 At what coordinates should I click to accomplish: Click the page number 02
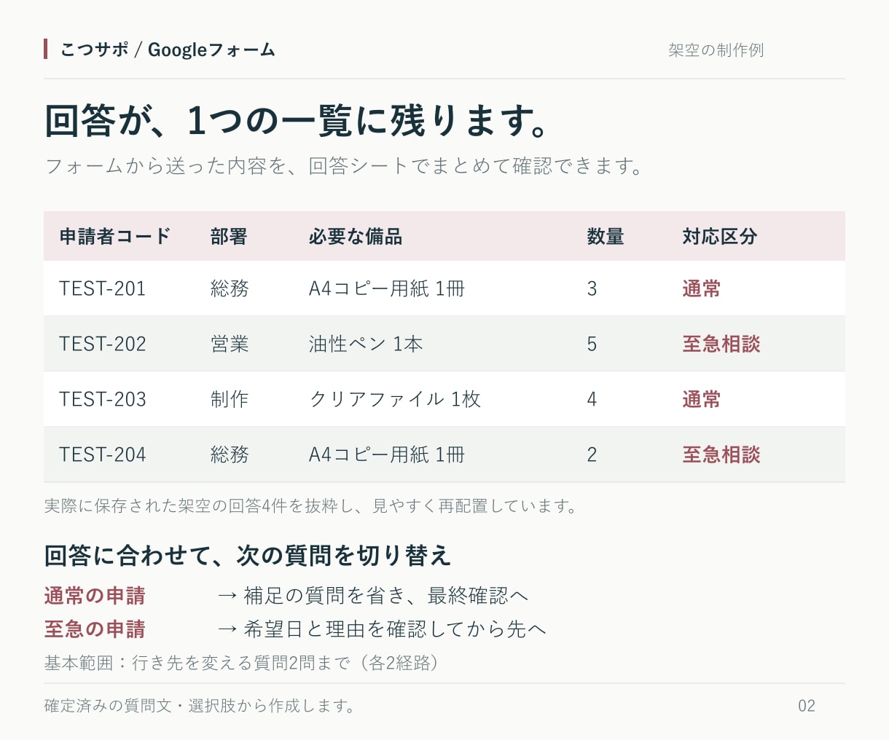tap(807, 706)
